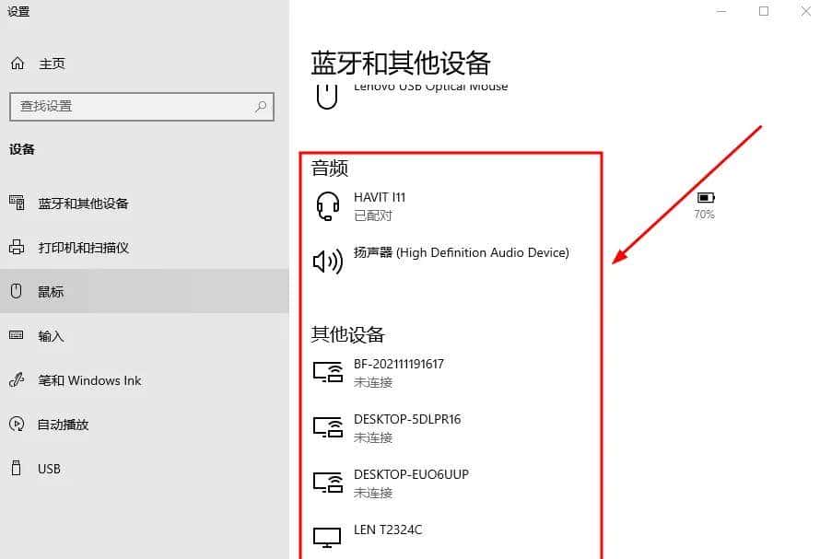Click the headset icon beside HAVIT I11
Image resolution: width=820 pixels, height=559 pixels.
(327, 206)
